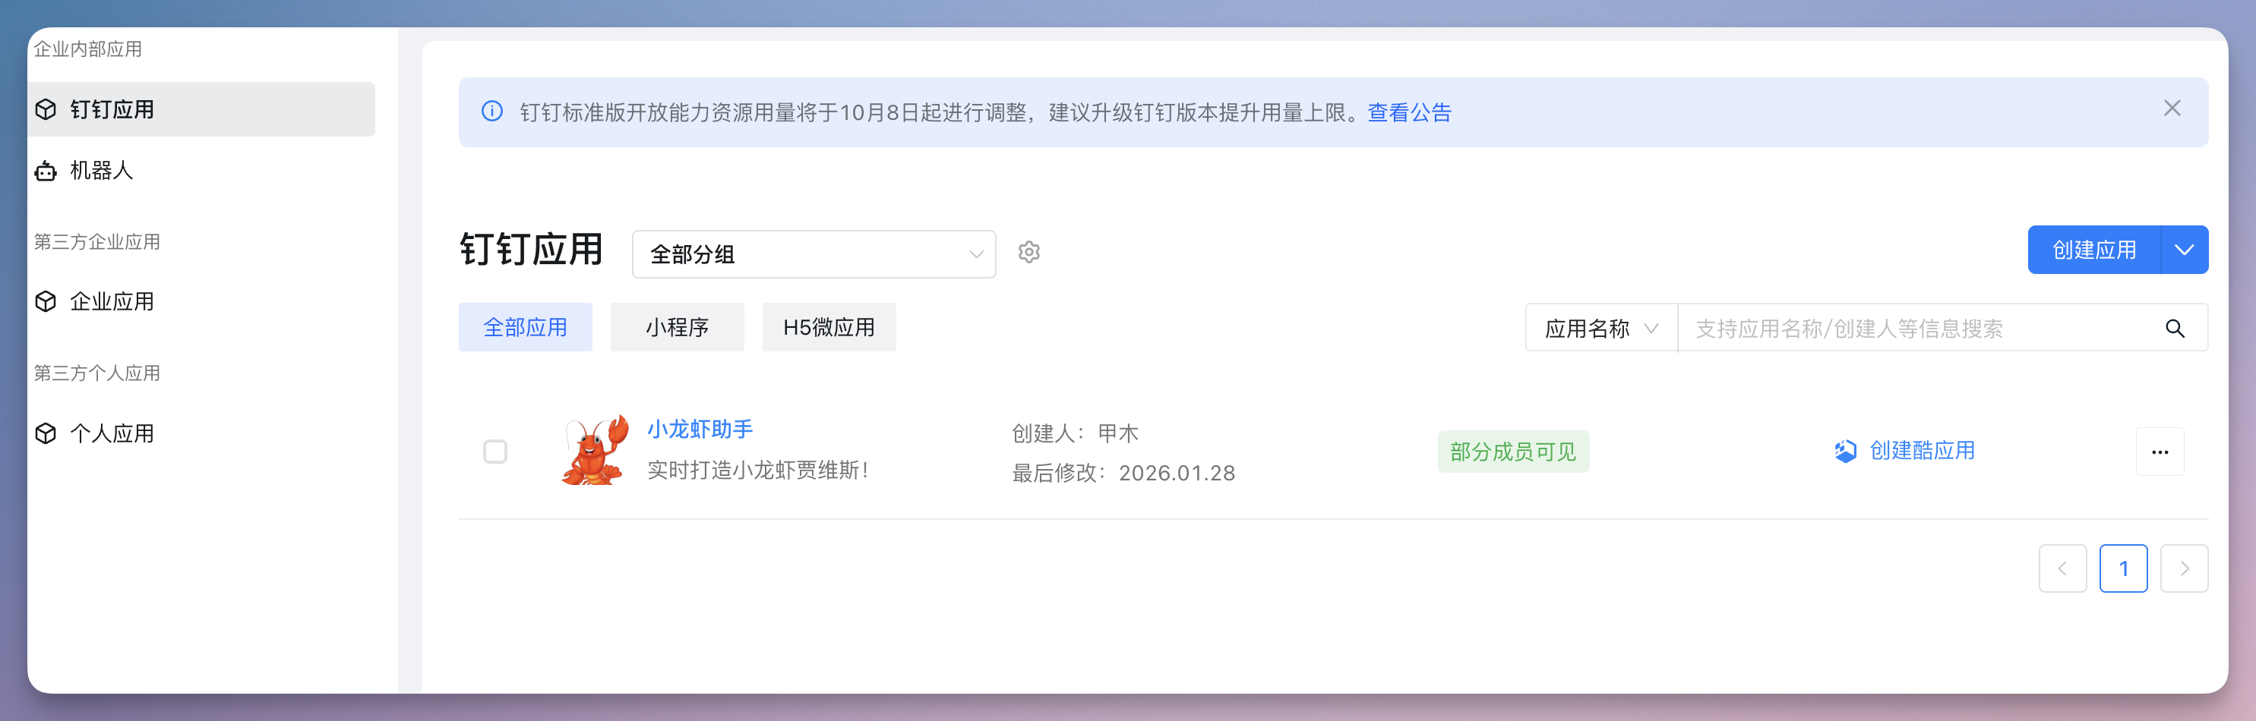Click the 第三方企业应用 section label
This screenshot has height=721, width=2256.
(x=97, y=241)
